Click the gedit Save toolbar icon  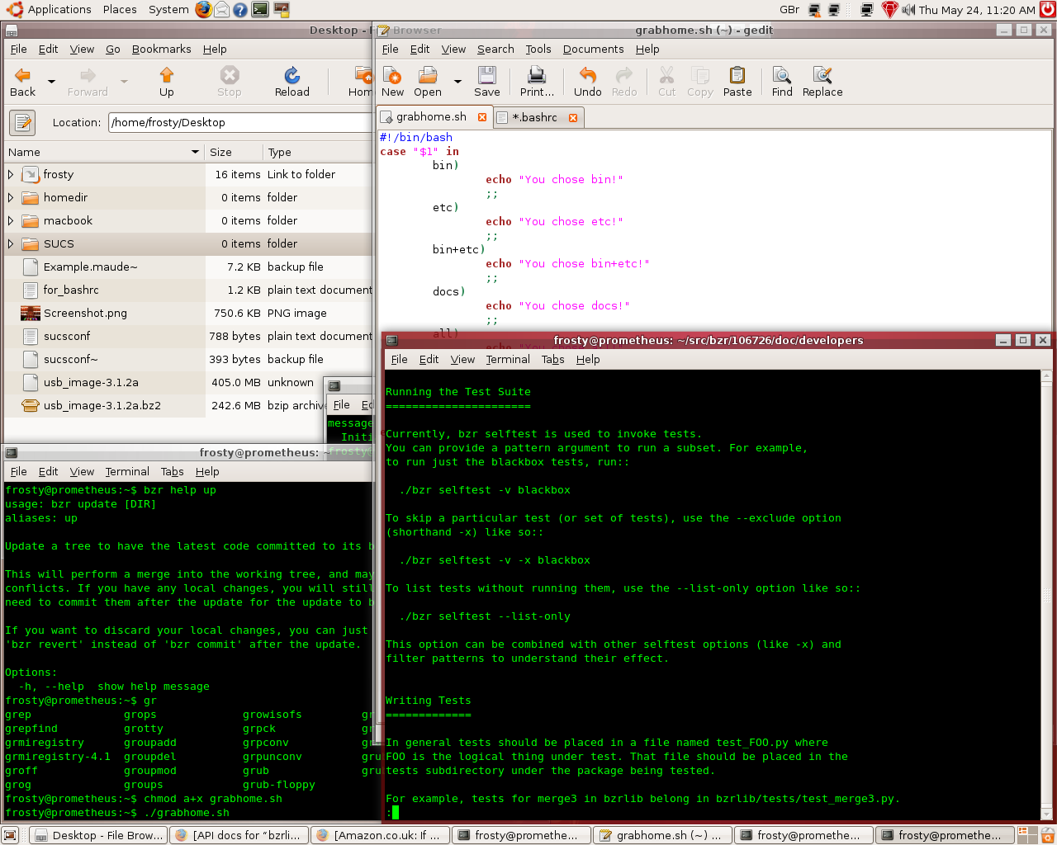486,82
